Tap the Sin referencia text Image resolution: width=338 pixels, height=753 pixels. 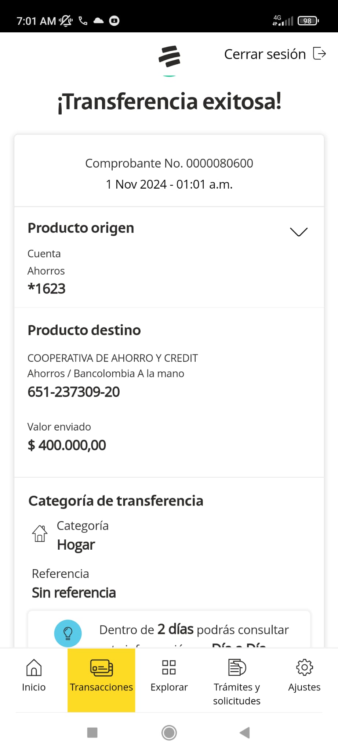pos(74,593)
